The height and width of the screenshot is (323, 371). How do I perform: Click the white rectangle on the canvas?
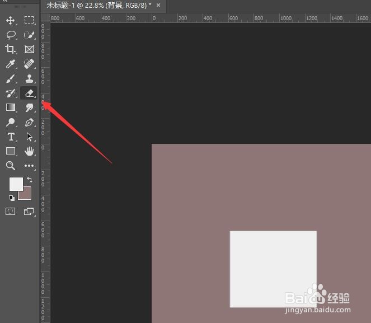tap(273, 269)
